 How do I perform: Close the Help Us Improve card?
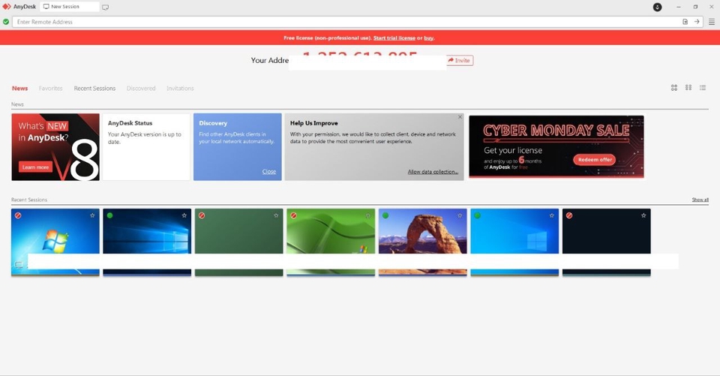[460, 117]
